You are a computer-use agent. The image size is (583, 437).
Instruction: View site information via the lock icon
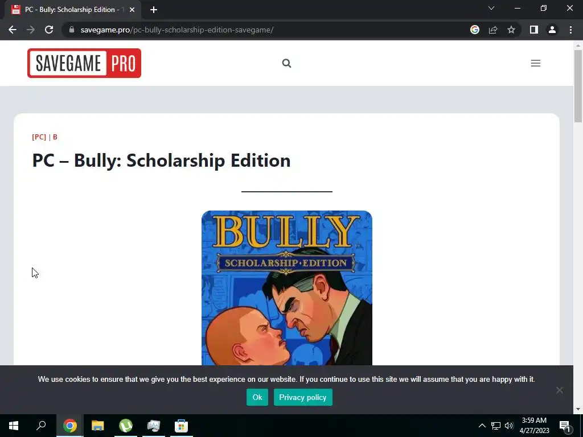72,30
